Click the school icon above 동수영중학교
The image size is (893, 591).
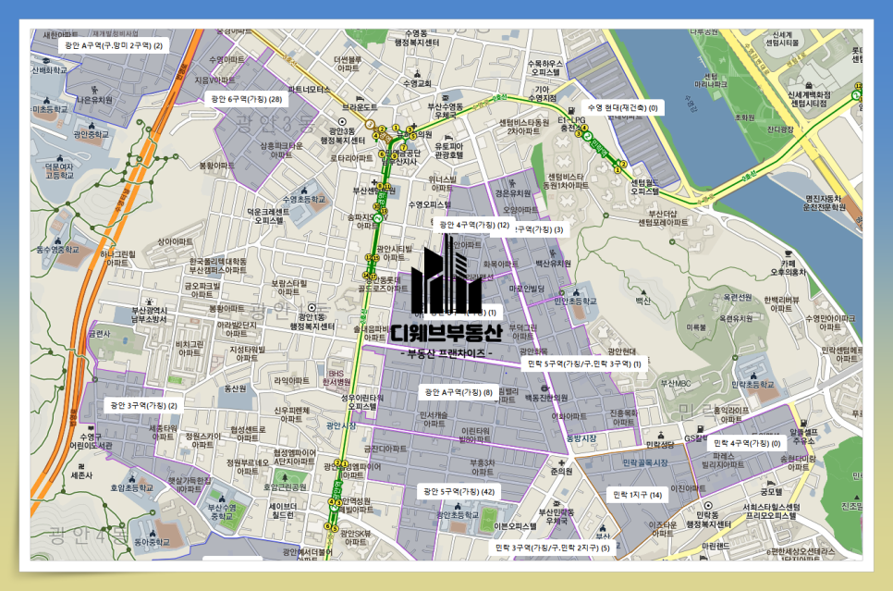point(57,241)
